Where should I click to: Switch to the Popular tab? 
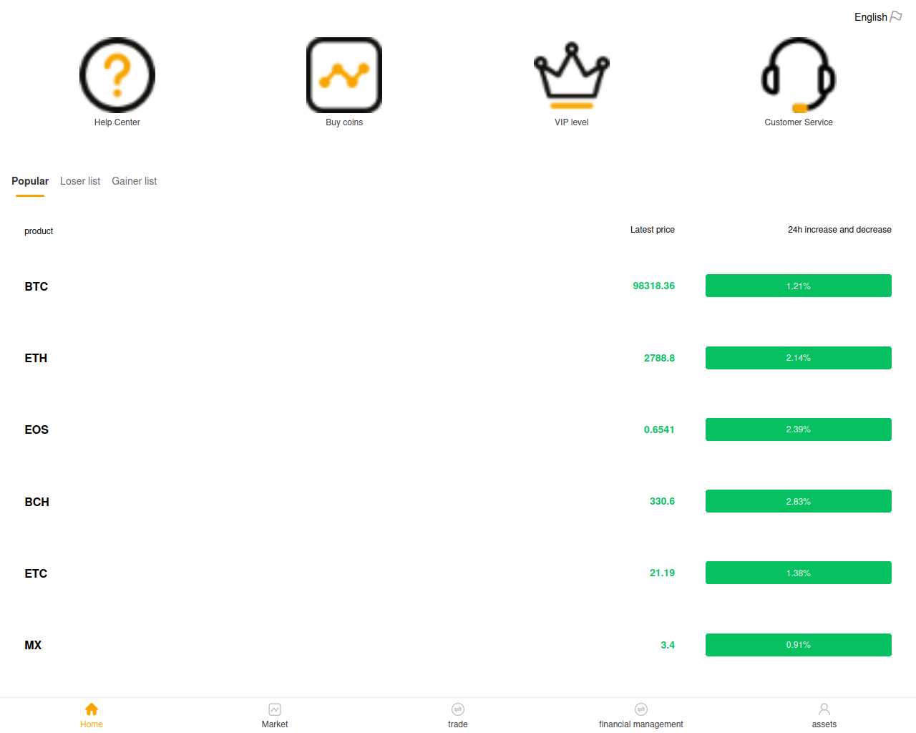pyautogui.click(x=30, y=181)
